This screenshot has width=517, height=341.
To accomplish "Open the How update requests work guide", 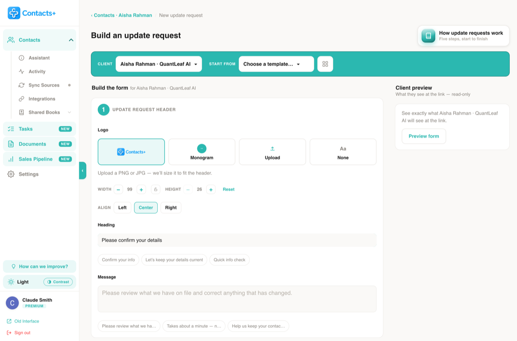I will click(463, 36).
